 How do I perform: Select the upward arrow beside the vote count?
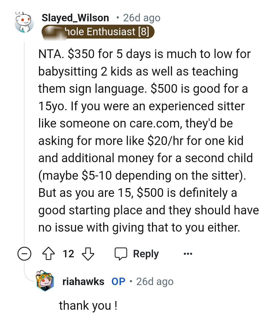[49, 254]
